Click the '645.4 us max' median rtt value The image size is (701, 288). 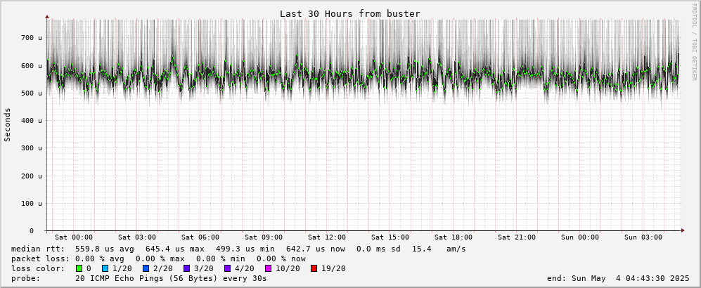[x=175, y=249]
